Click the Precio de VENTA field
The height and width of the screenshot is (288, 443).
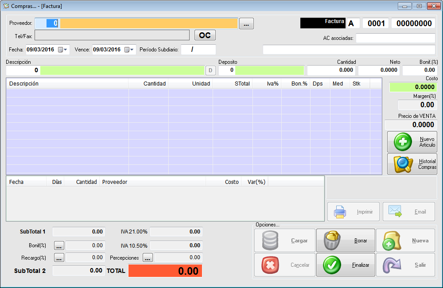pos(411,125)
